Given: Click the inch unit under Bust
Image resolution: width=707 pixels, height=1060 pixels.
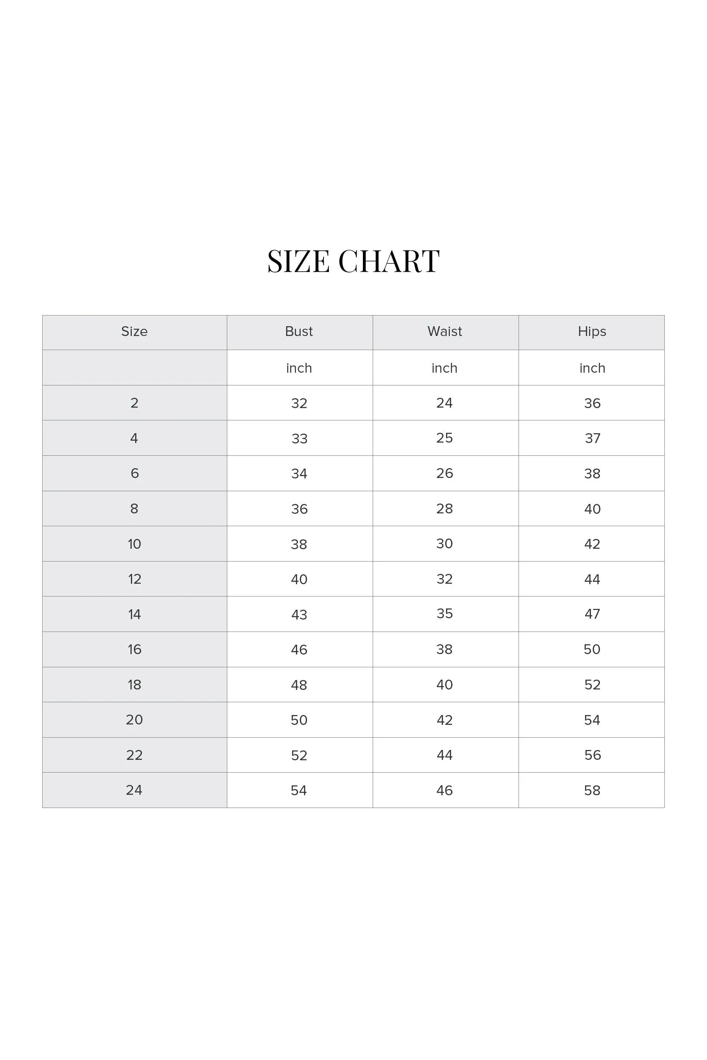Looking at the screenshot, I should 299,368.
